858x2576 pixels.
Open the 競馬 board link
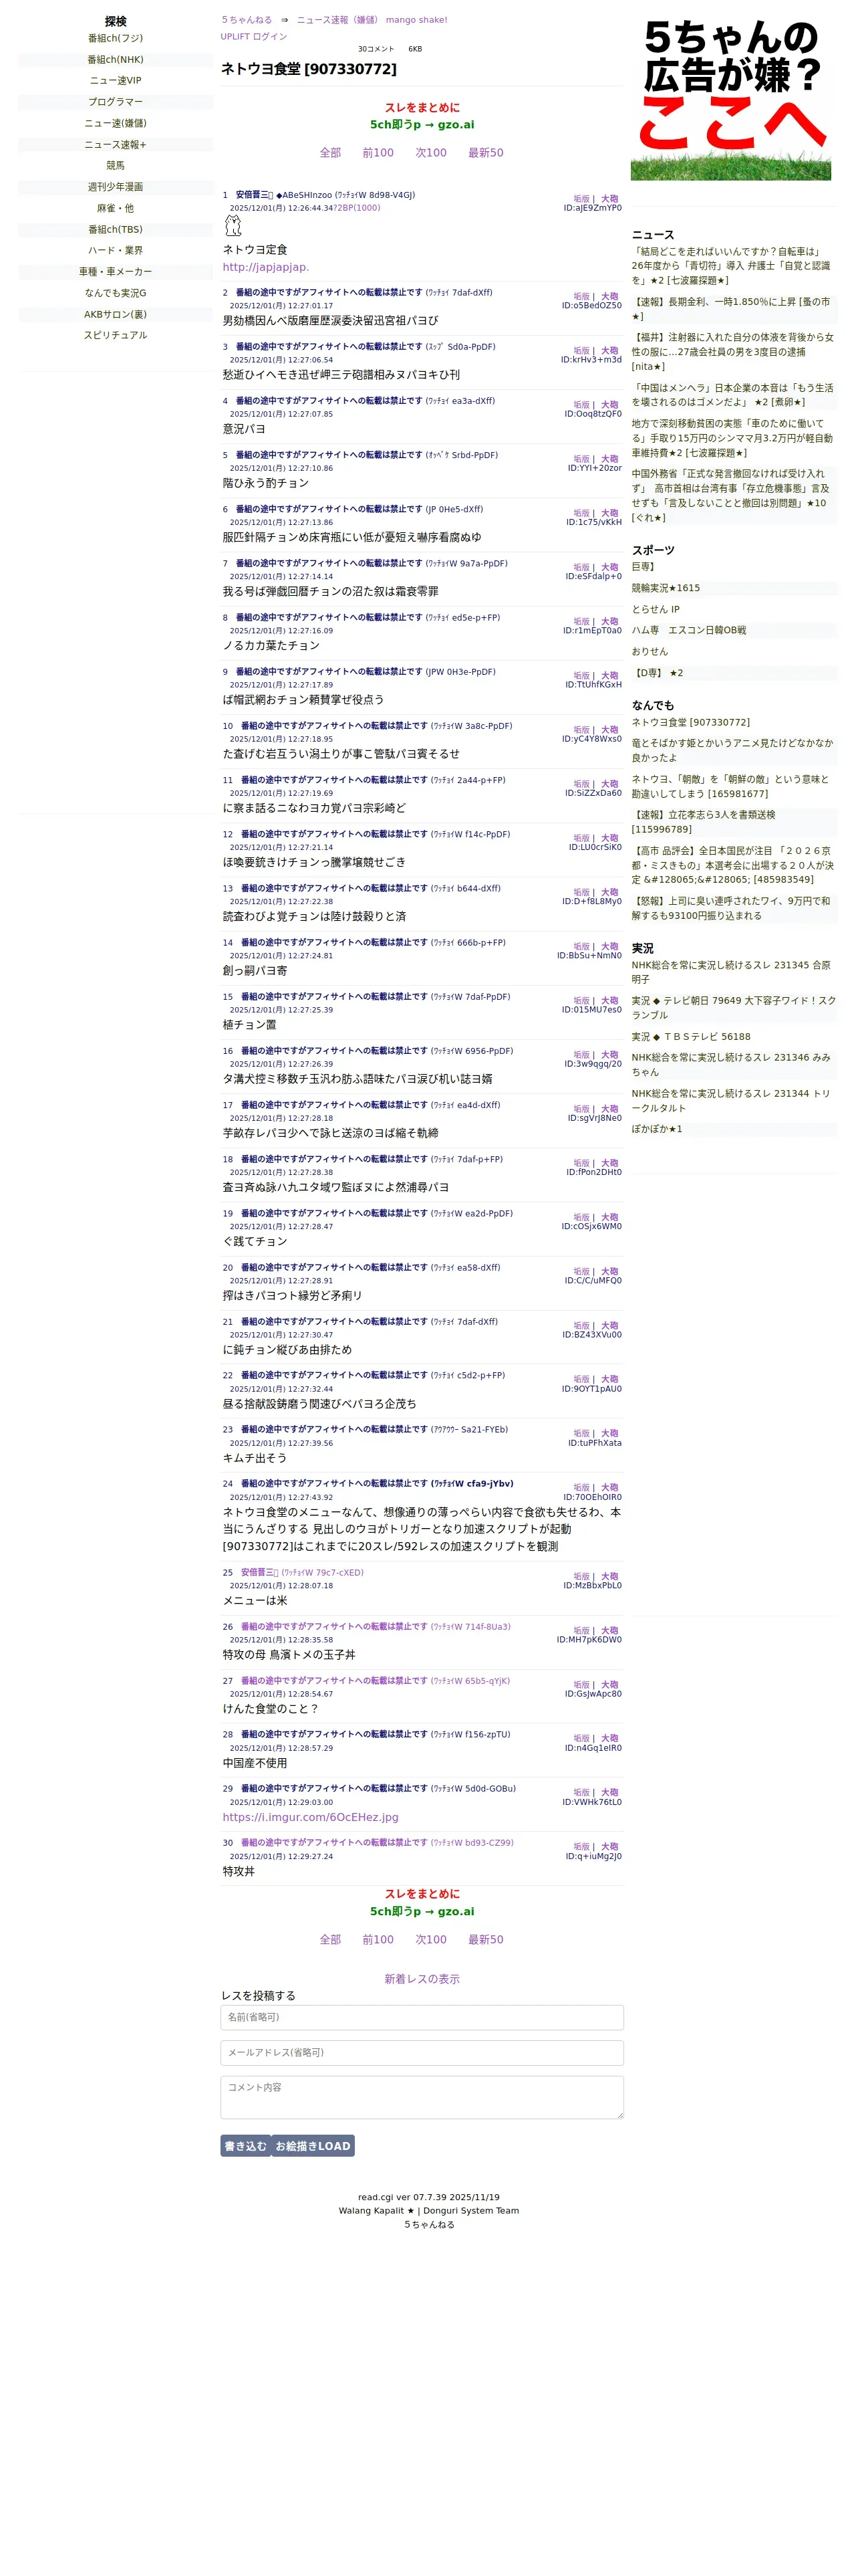(x=115, y=166)
